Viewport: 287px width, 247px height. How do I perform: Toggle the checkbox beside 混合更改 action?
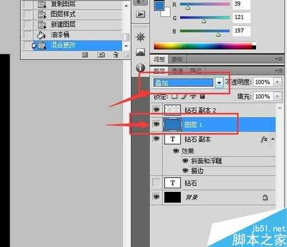point(28,45)
